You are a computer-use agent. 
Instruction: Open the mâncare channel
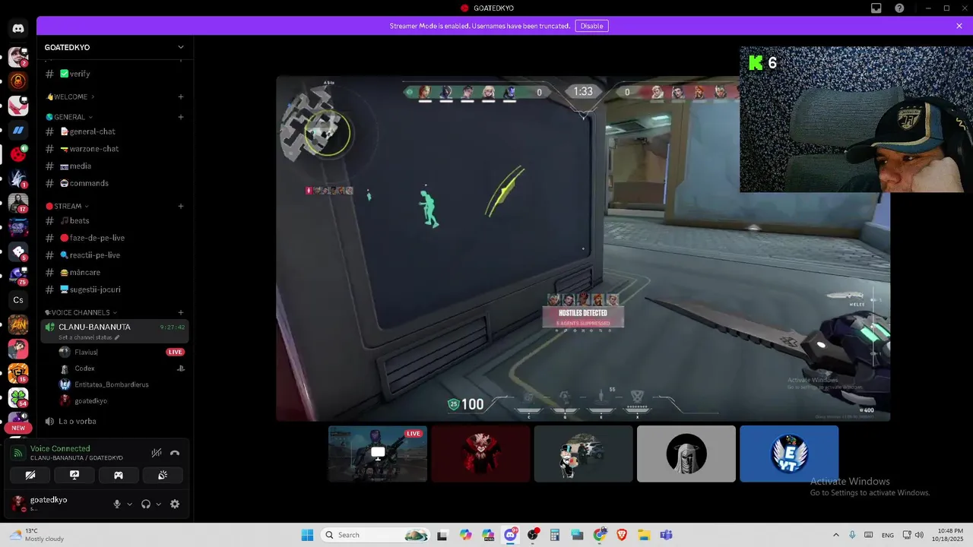[115, 272]
